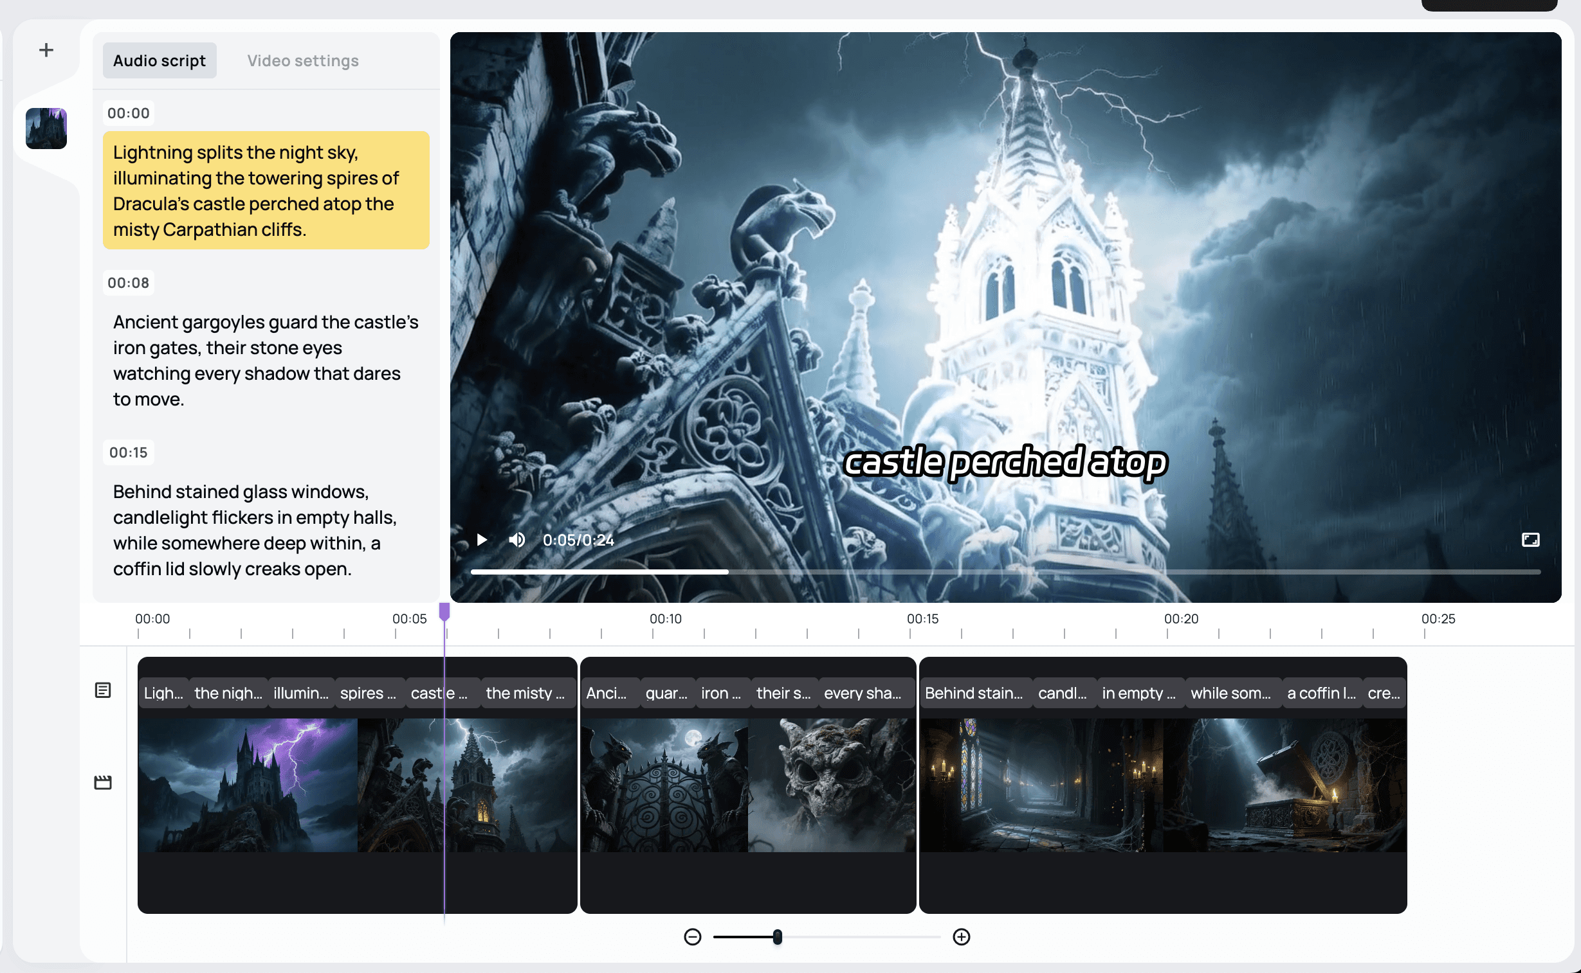Select the Ancient gargoyles script paragraph

[x=266, y=361]
